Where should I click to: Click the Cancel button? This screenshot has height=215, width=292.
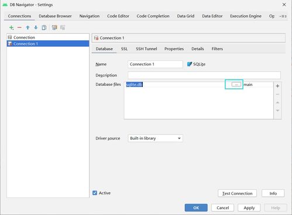tap(222, 208)
